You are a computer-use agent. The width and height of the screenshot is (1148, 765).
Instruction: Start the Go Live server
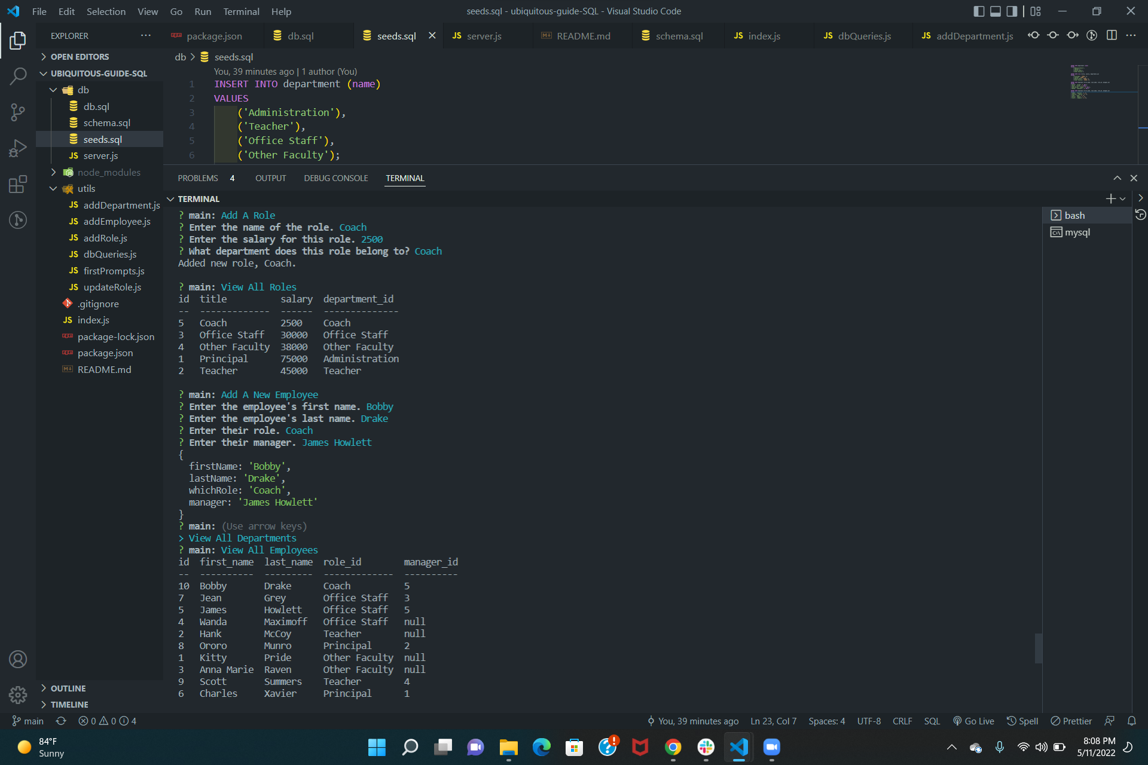pyautogui.click(x=974, y=721)
